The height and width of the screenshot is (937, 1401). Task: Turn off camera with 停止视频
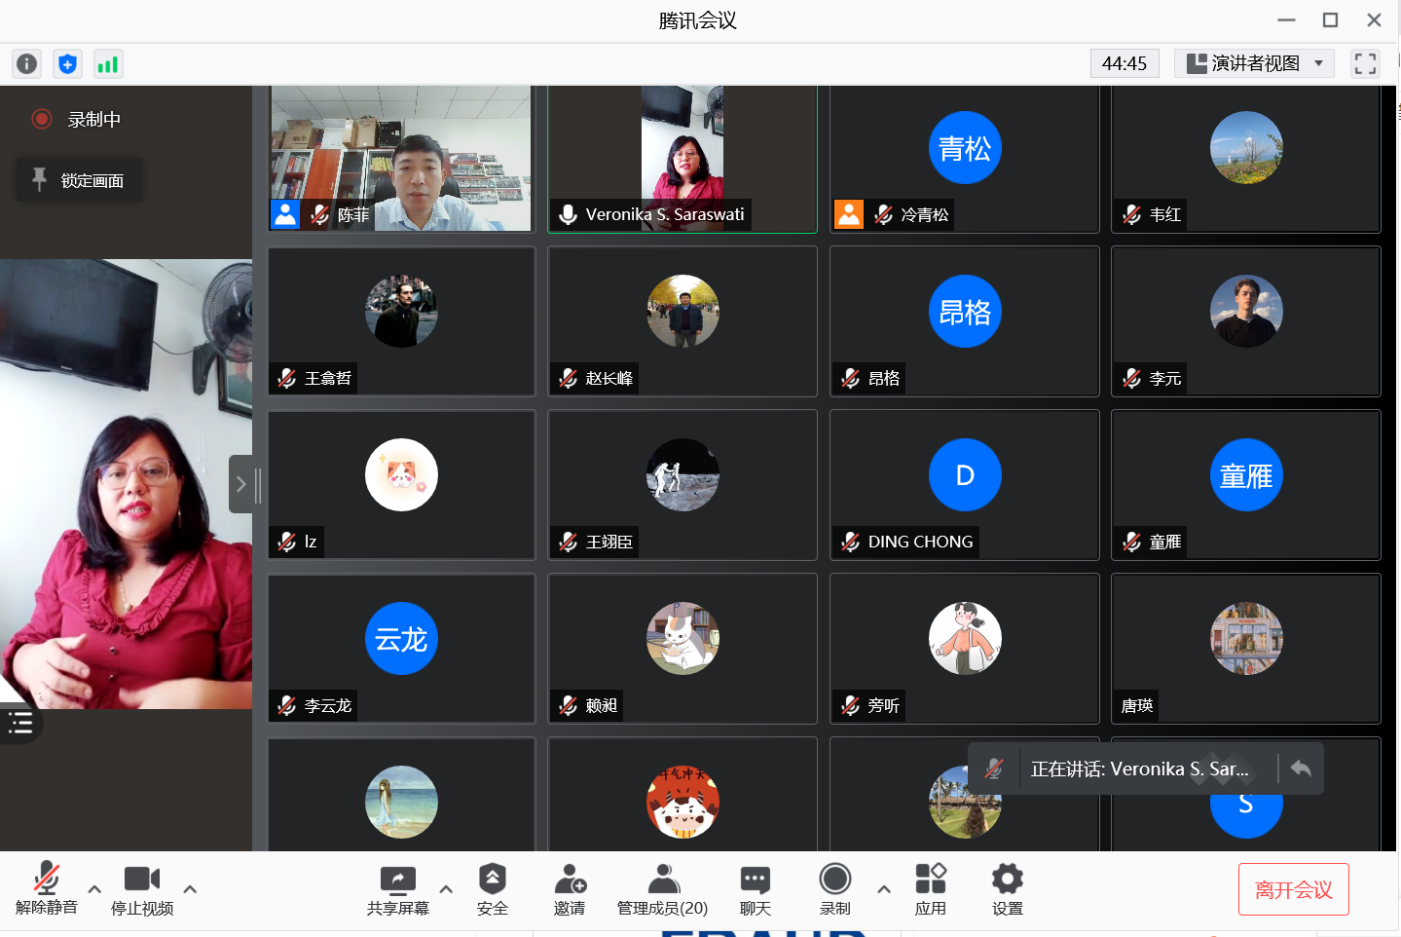(x=142, y=890)
